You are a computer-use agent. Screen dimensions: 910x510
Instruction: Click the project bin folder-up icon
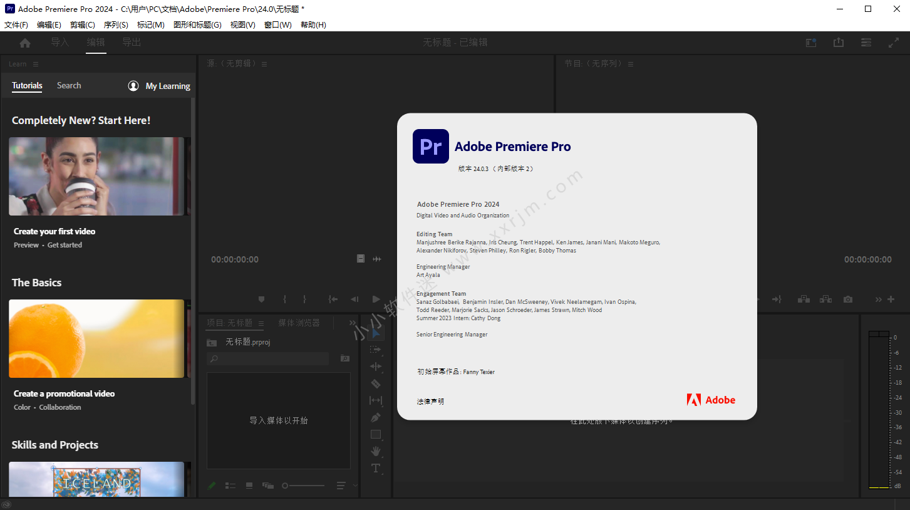coord(212,342)
